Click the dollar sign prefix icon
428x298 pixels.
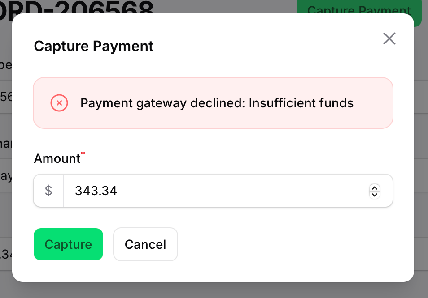click(48, 191)
